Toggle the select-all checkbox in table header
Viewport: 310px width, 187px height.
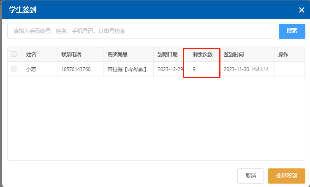point(14,54)
